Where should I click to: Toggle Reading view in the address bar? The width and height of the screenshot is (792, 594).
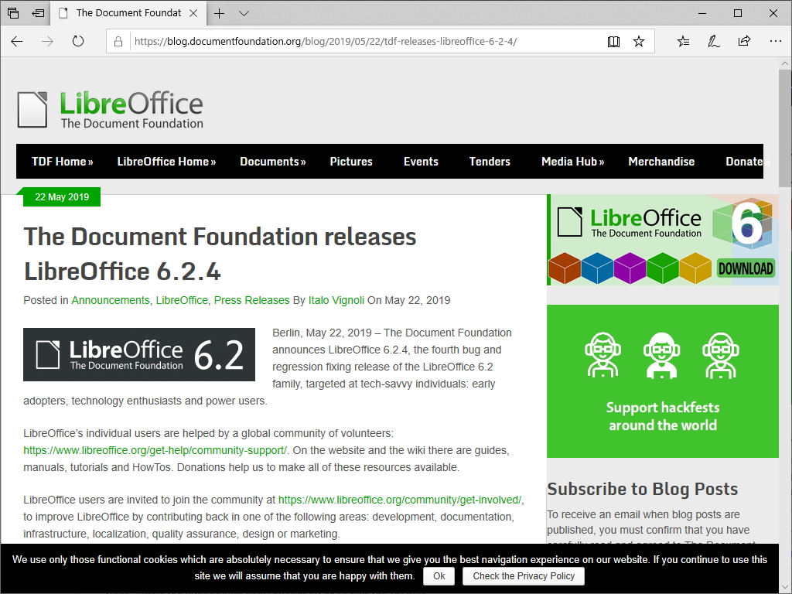(613, 42)
